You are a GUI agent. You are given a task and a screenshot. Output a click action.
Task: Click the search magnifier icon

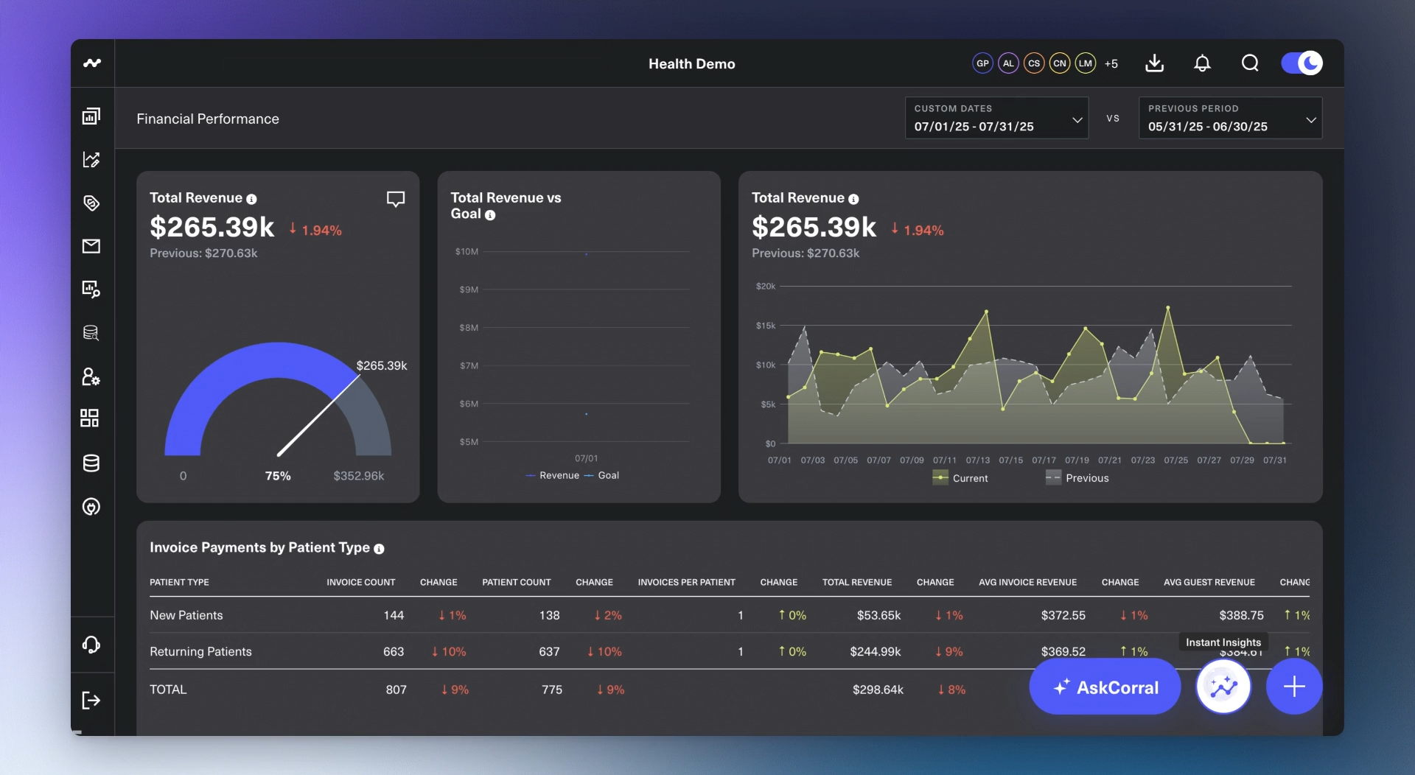[x=1250, y=63]
